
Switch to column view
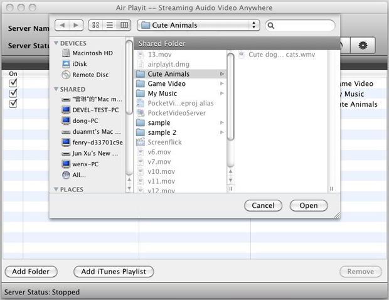tap(124, 25)
